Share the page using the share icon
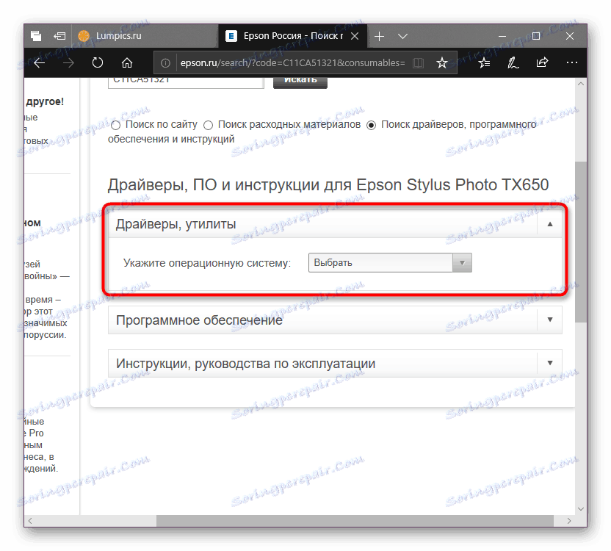This screenshot has height=551, width=611. [543, 62]
